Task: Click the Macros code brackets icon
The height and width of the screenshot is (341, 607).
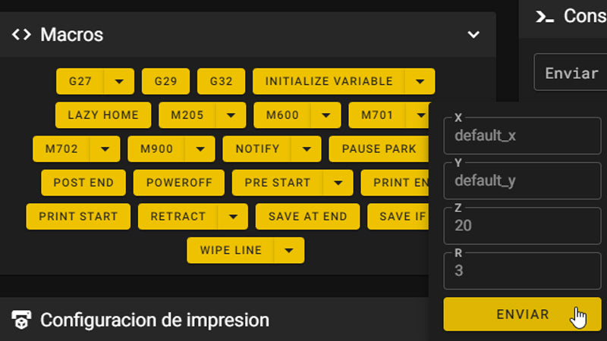Action: [21, 34]
